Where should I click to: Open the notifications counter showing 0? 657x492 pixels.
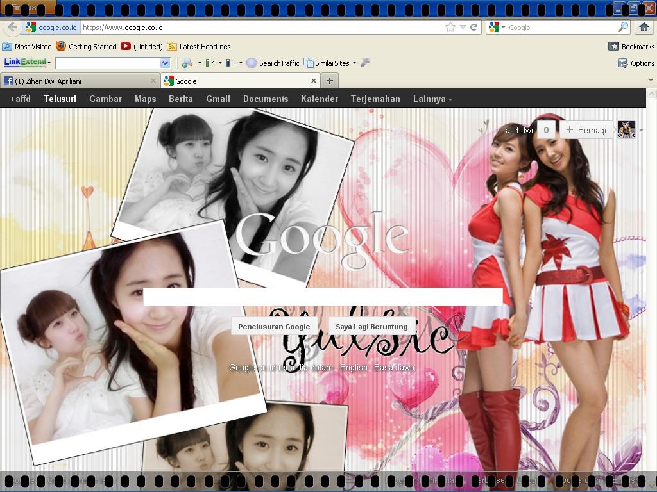[546, 129]
